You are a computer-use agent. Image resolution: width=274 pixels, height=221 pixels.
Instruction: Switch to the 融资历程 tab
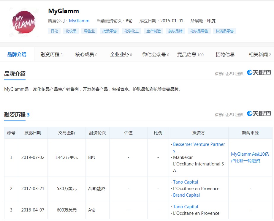click(51, 55)
